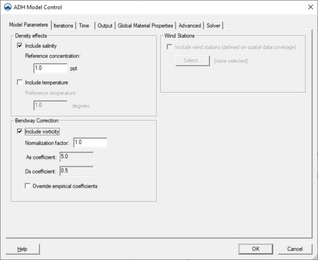318x260 pixels.
Task: Focus the Normalization factor input
Action: [90, 142]
